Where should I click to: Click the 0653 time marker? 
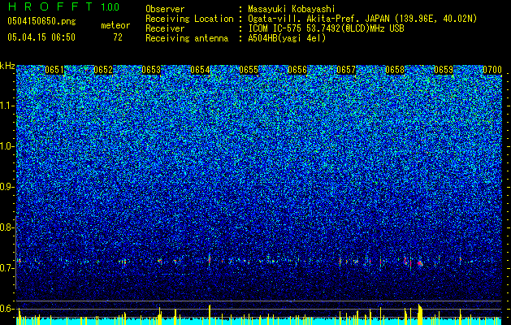(151, 70)
